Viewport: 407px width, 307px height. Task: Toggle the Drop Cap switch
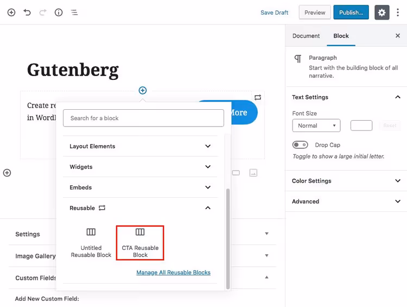click(x=300, y=145)
